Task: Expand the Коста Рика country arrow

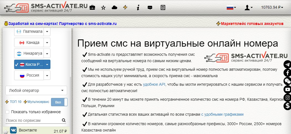Action: point(47,64)
